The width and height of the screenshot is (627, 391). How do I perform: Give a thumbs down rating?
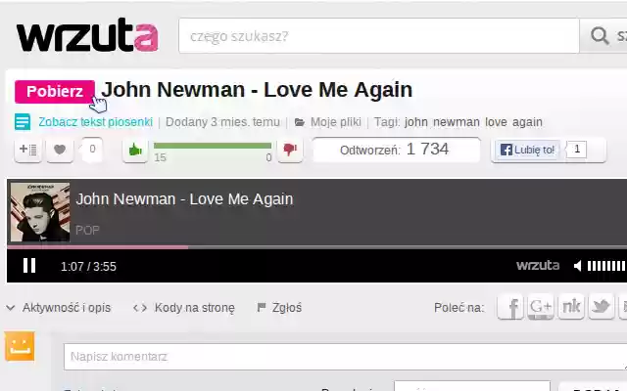click(290, 150)
